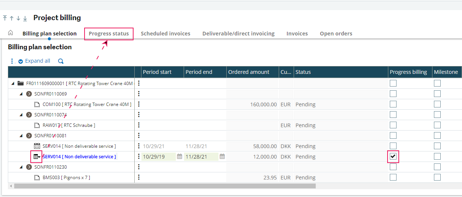The width and height of the screenshot is (462, 197).
Task: Collapse the FR0111609000001 project node
Action: (x=13, y=84)
